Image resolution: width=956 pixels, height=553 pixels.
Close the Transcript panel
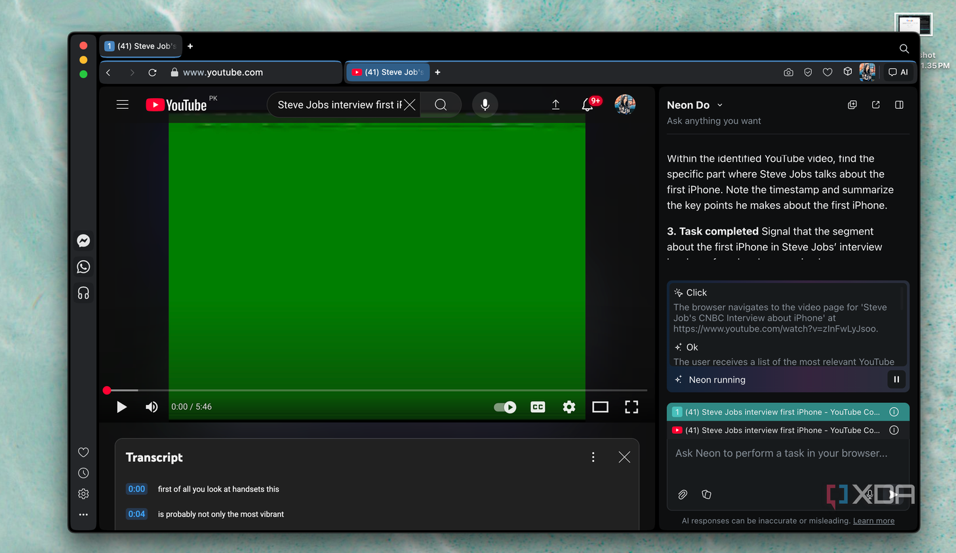pos(624,457)
